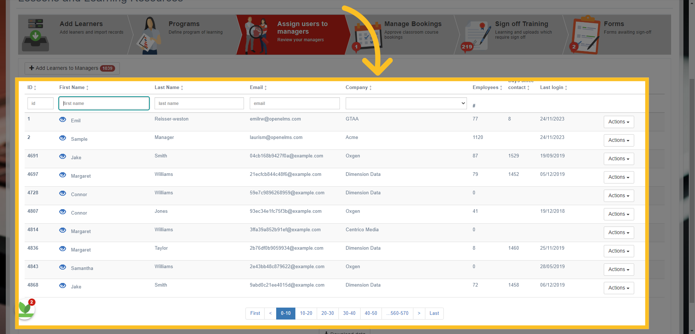Open the Programs woman icon

coord(149,35)
